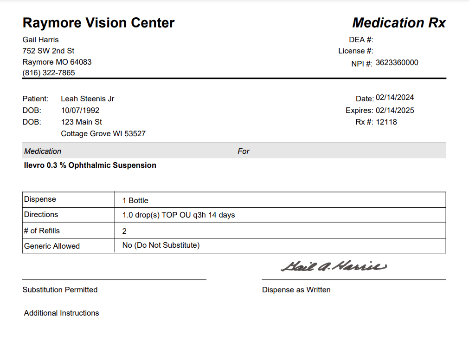The width and height of the screenshot is (469, 363).
Task: Select the NPI number 3623360000
Action: pyautogui.click(x=397, y=63)
